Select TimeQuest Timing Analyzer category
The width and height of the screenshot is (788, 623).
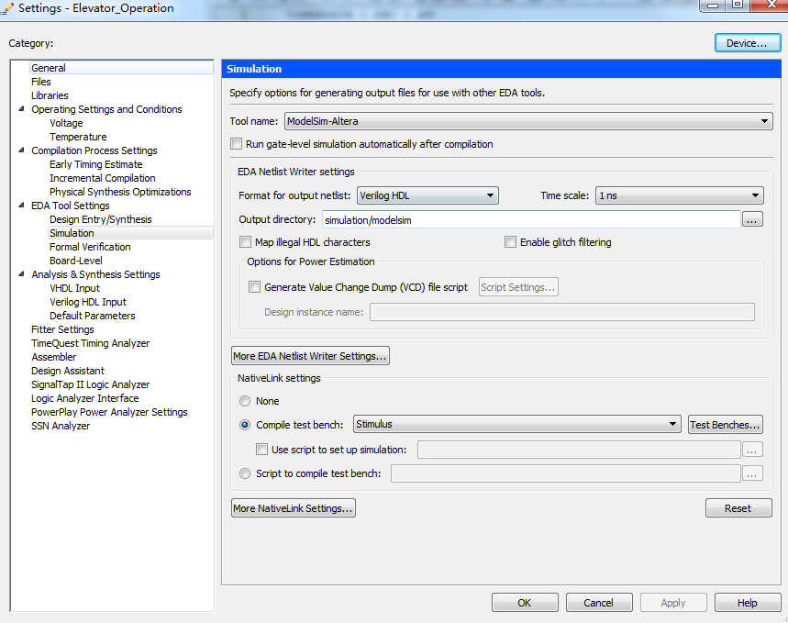click(91, 343)
